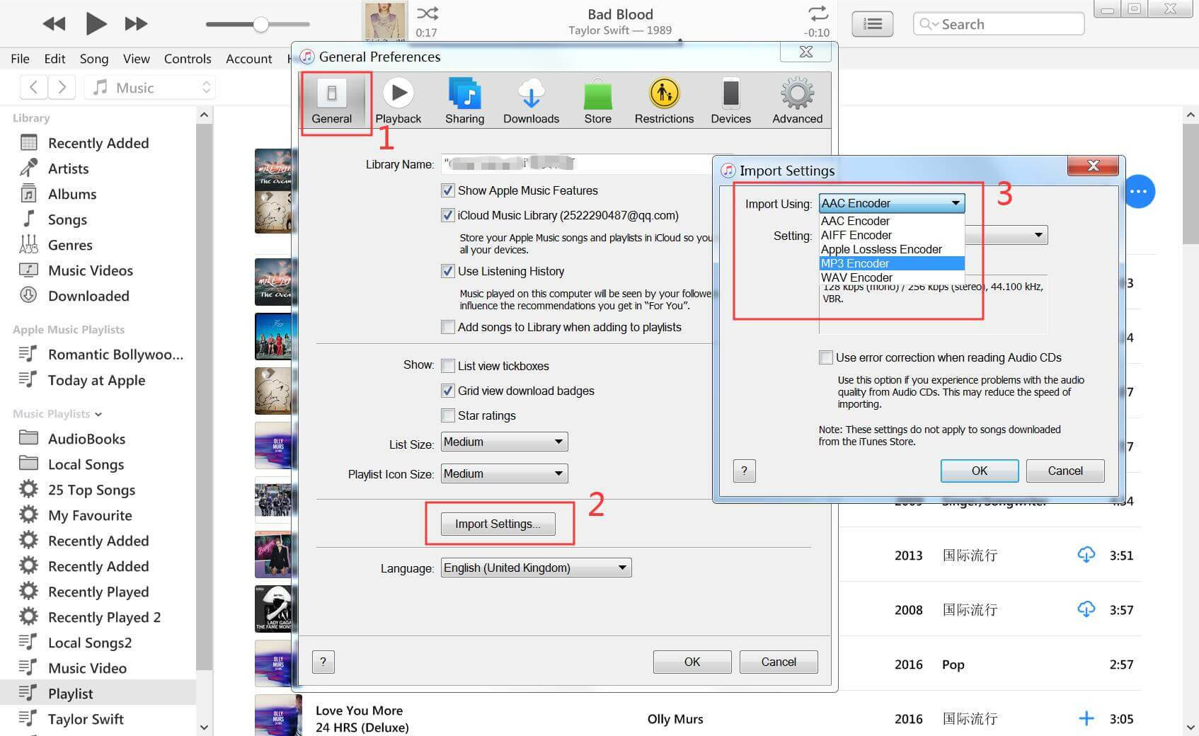The image size is (1199, 736).
Task: Open the List Size dropdown
Action: point(504,442)
